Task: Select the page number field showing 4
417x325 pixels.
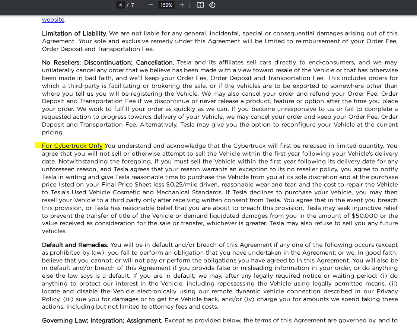Action: pos(121,5)
